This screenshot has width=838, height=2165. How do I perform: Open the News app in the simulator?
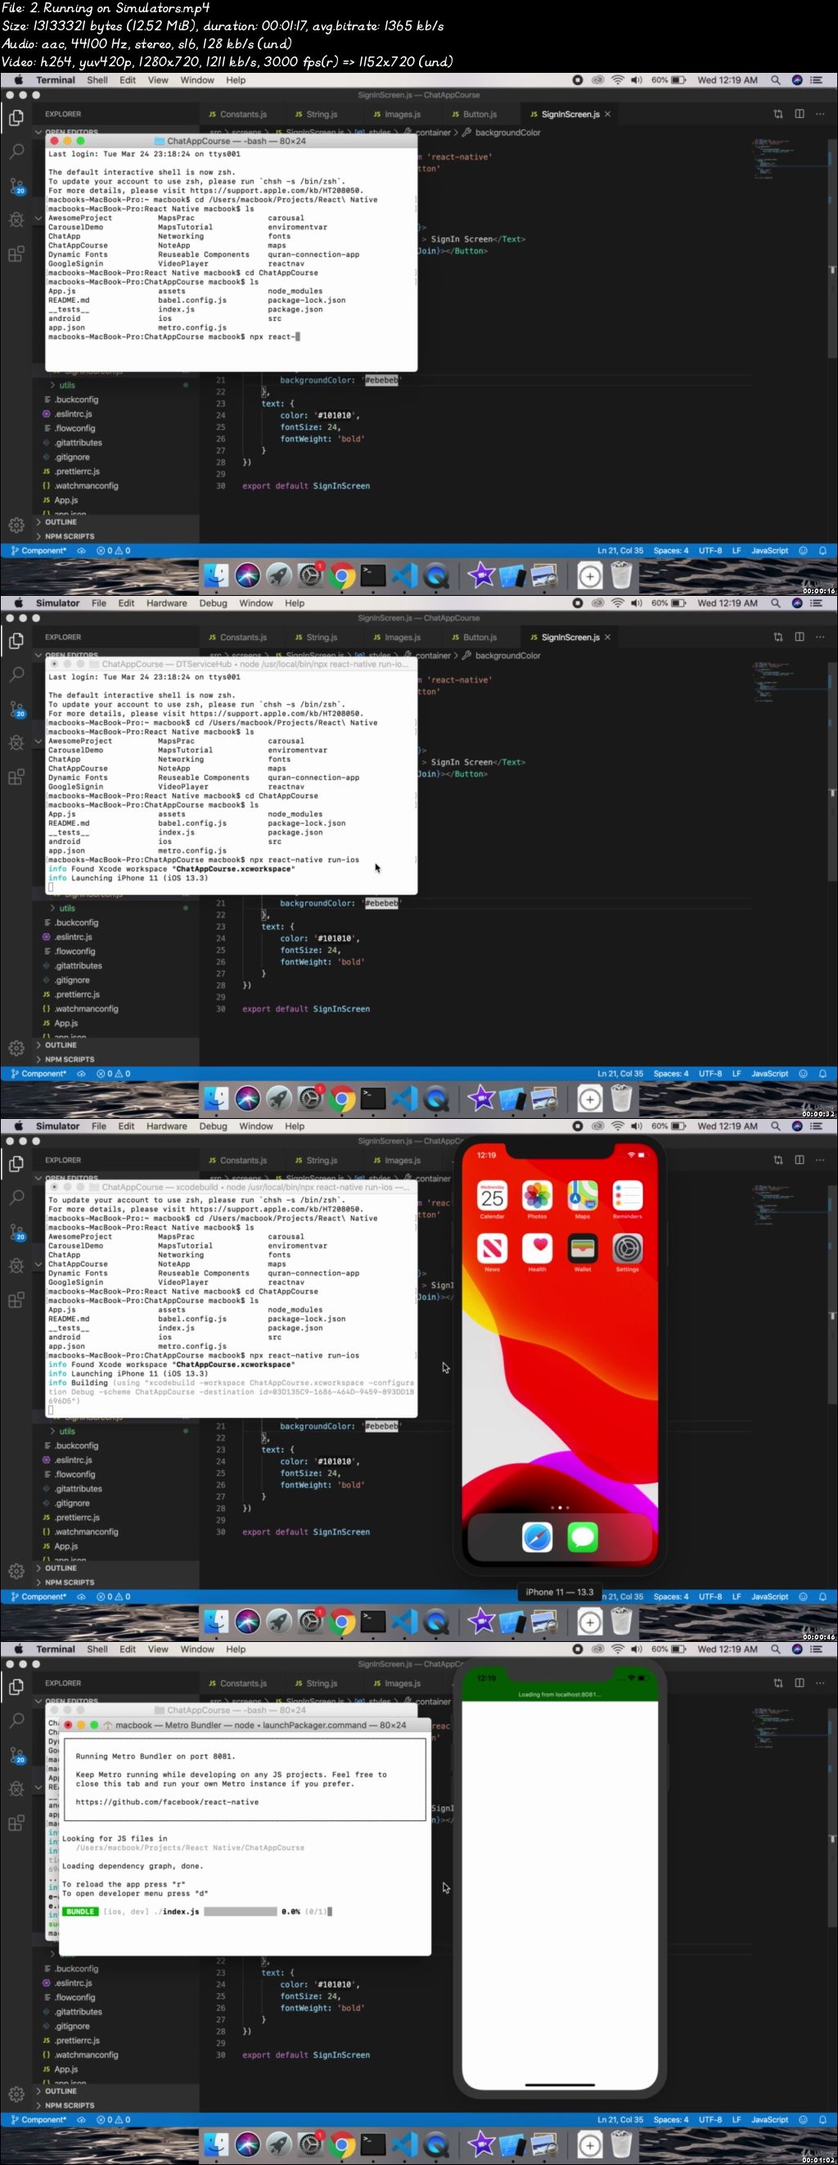pyautogui.click(x=492, y=1248)
